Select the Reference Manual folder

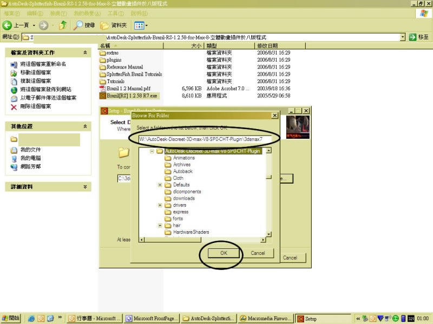(x=121, y=67)
